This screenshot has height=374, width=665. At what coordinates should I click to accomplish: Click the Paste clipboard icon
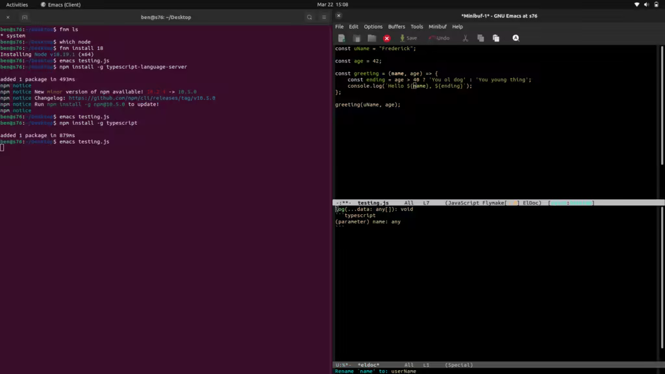pos(496,38)
